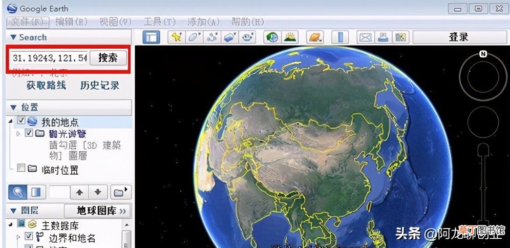Viewport: 510px width, 248px height.
Task: Click the zoom slider on the right
Action: click(x=483, y=189)
